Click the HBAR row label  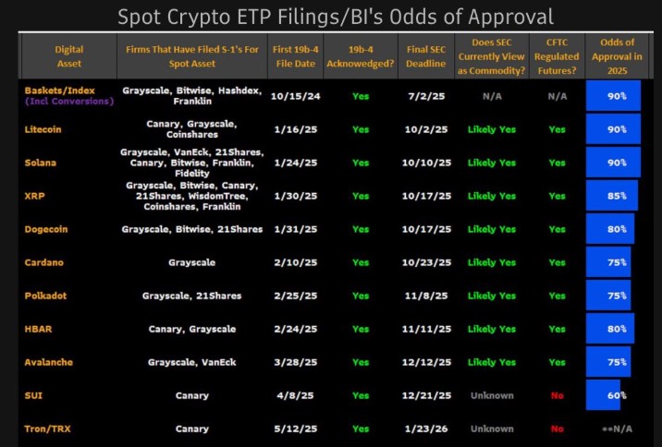tap(37, 329)
